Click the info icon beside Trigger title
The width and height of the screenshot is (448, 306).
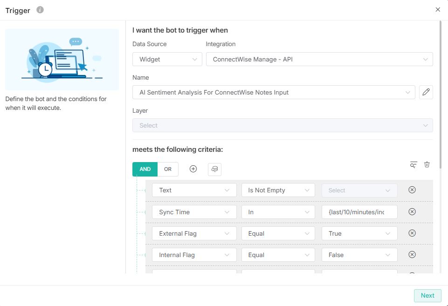click(40, 10)
